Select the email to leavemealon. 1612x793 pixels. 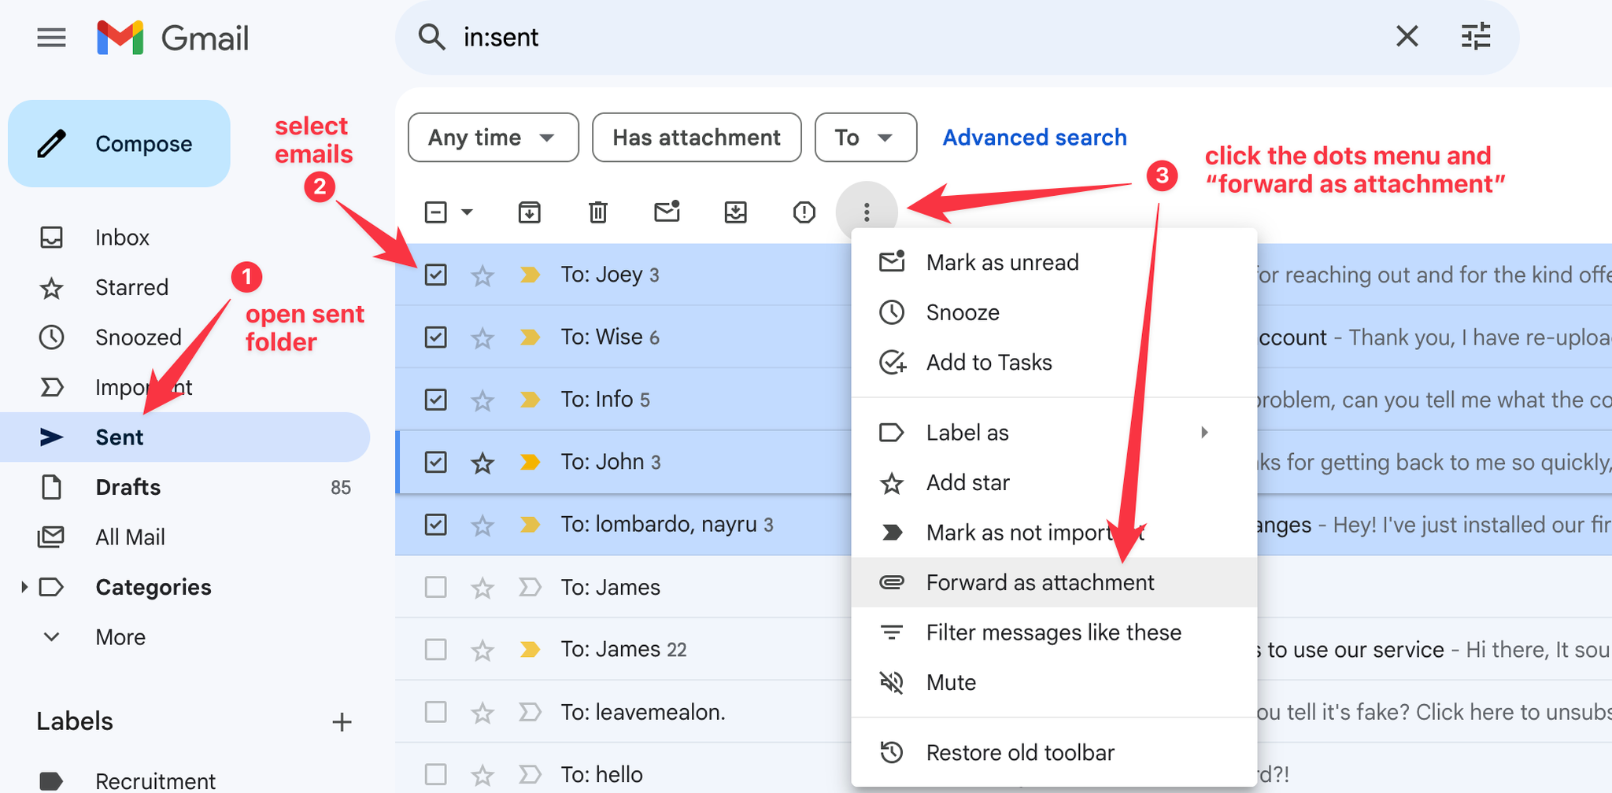coord(435,712)
